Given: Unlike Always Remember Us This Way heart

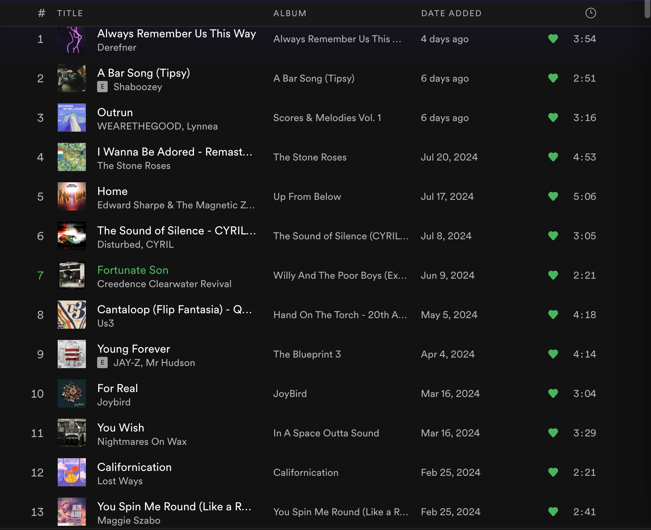Looking at the screenshot, I should (553, 39).
